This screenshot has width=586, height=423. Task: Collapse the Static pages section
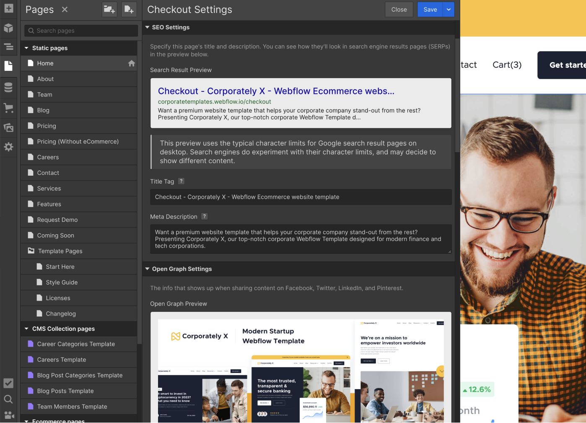click(x=26, y=48)
